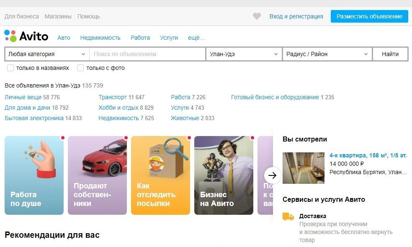The height and width of the screenshot is (247, 412).
Task: Expand the 'Радиус / Район' dropdown
Action: (327, 54)
